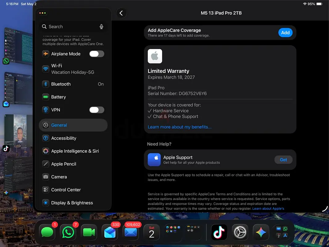Follow the Learn about Apple's link

pyautogui.click(x=268, y=208)
